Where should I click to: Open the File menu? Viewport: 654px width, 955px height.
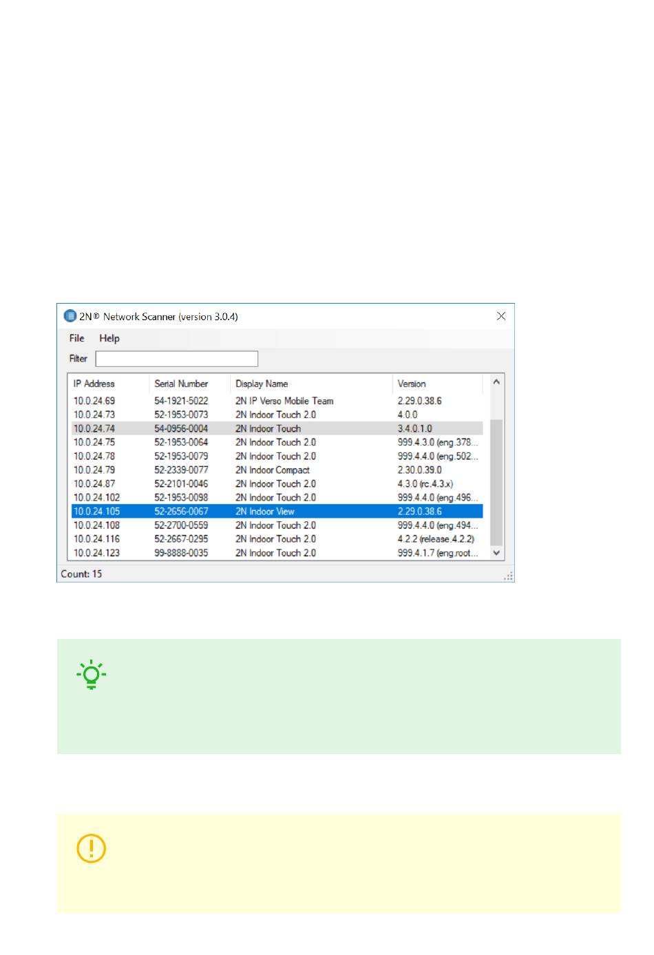[x=76, y=338]
